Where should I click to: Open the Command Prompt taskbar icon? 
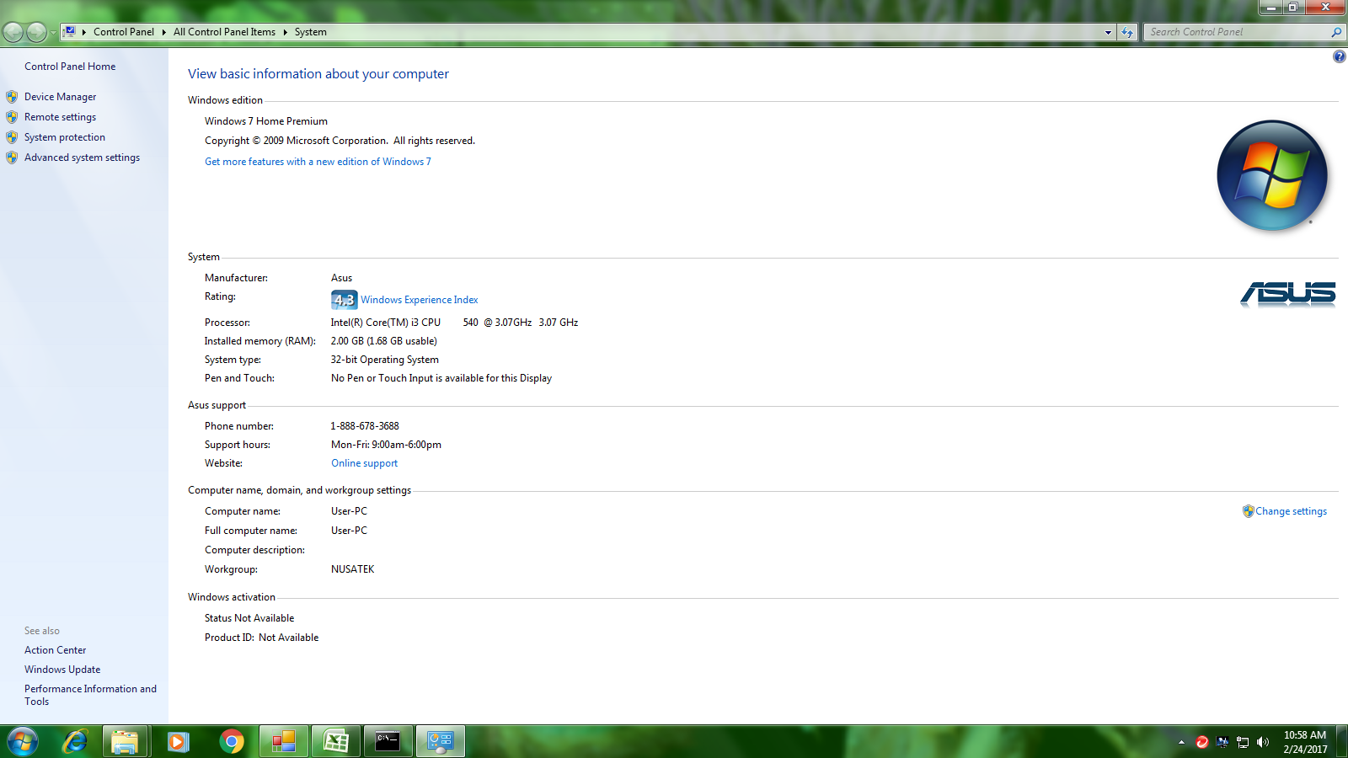pyautogui.click(x=388, y=741)
